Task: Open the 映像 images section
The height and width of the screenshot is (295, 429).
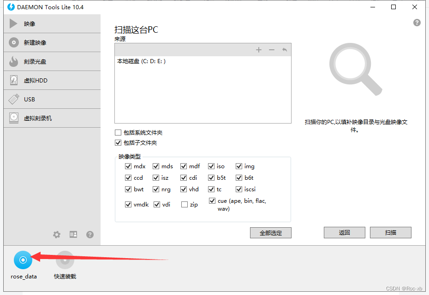Action: click(x=52, y=24)
